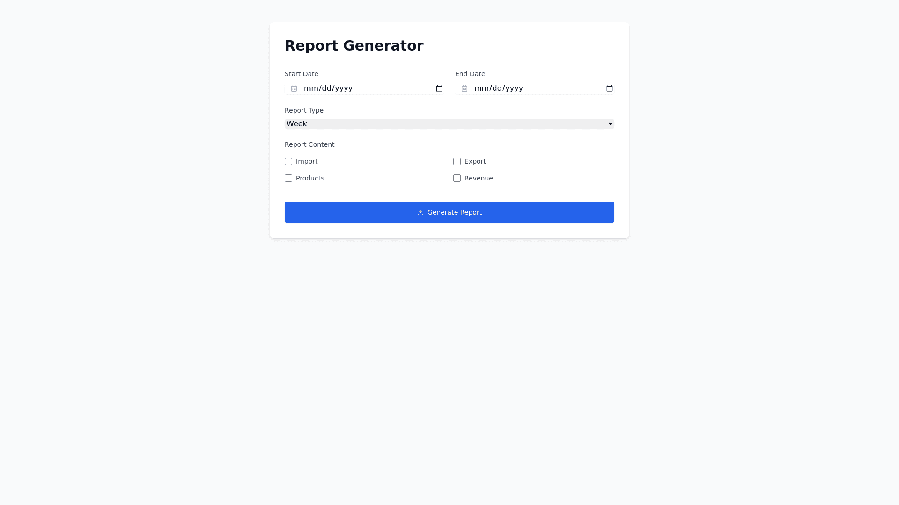This screenshot has width=899, height=505.
Task: Open the End Date native date picker icon
Action: point(609,88)
